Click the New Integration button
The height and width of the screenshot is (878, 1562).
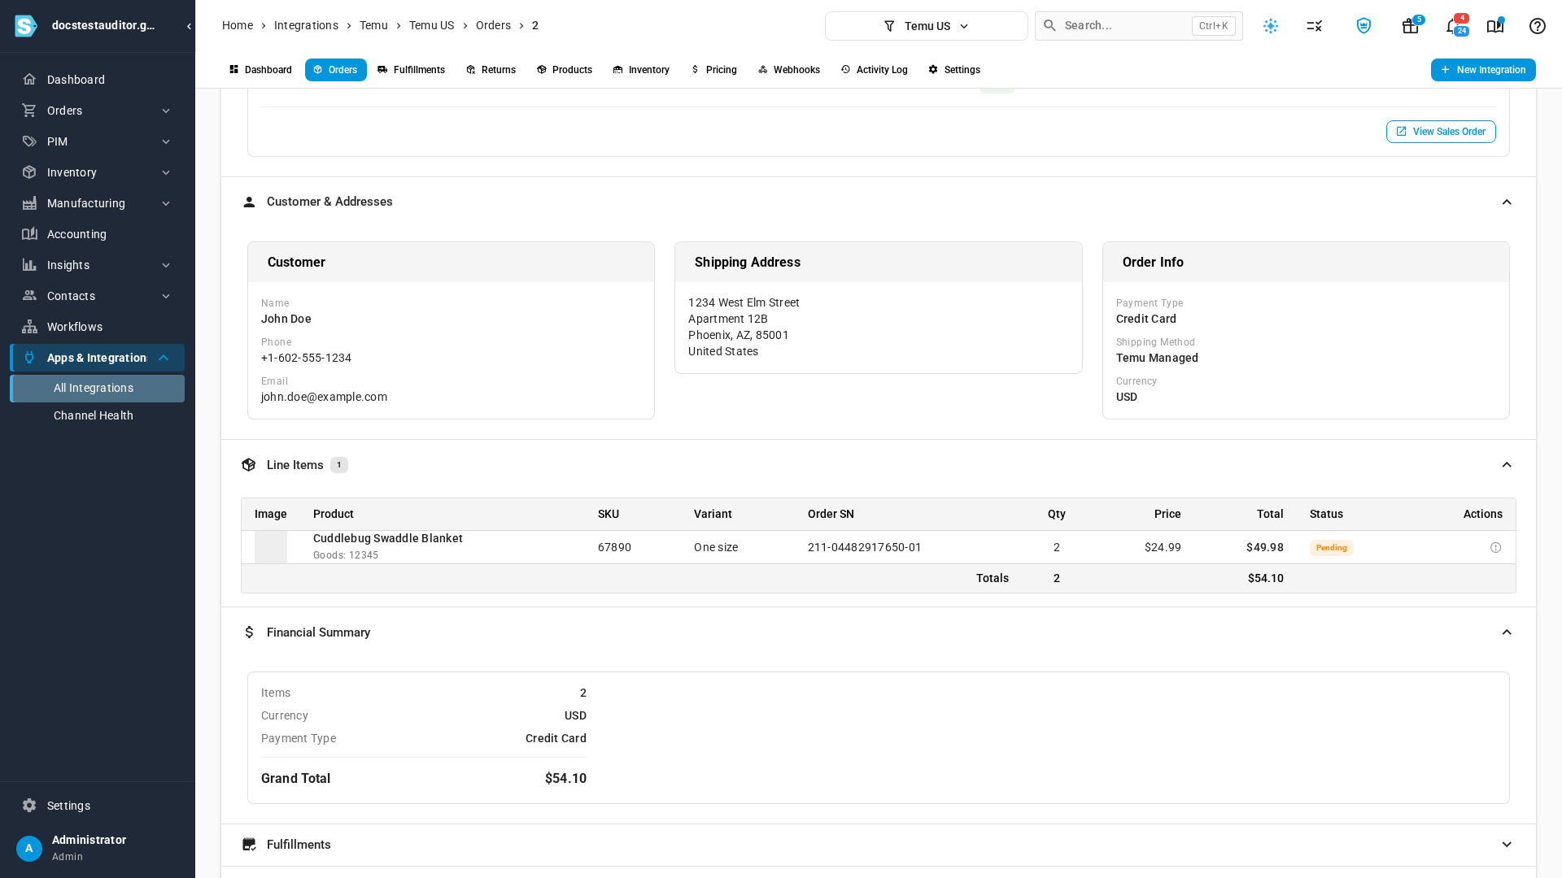pos(1483,70)
